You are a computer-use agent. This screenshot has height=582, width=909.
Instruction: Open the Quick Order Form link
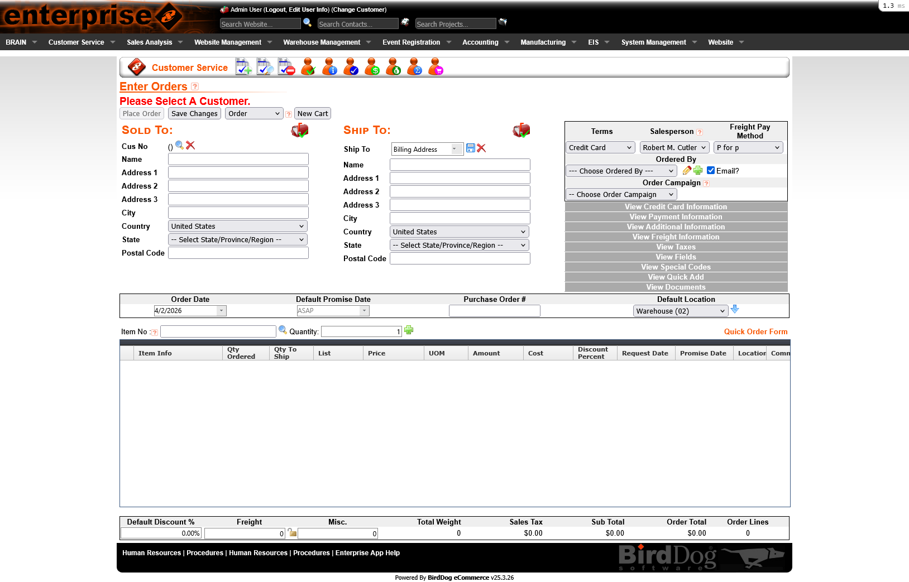click(x=755, y=331)
